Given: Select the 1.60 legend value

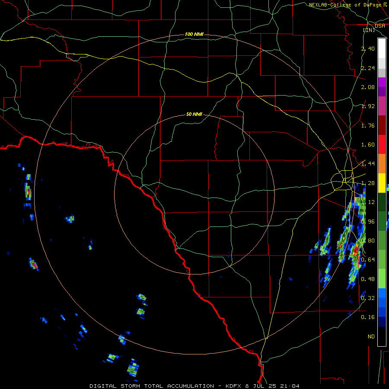Looking at the screenshot, I should point(368,145).
